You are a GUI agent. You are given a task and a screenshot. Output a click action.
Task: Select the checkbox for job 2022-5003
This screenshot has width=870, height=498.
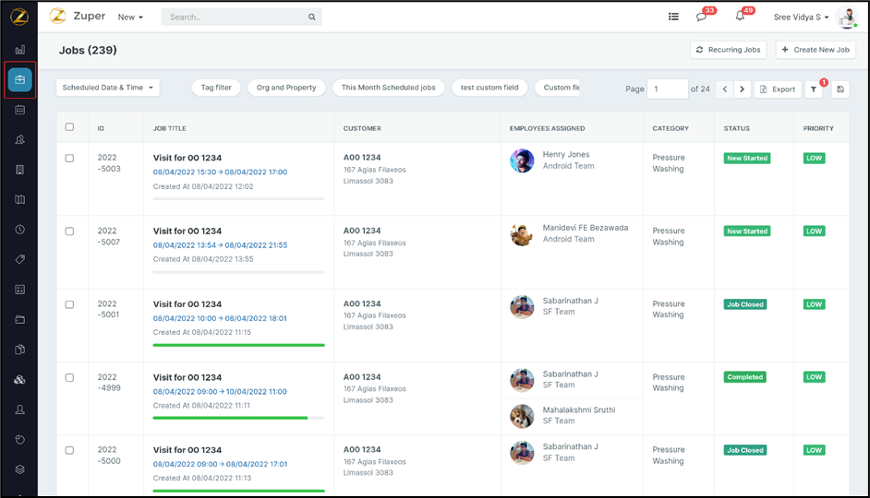pyautogui.click(x=69, y=159)
